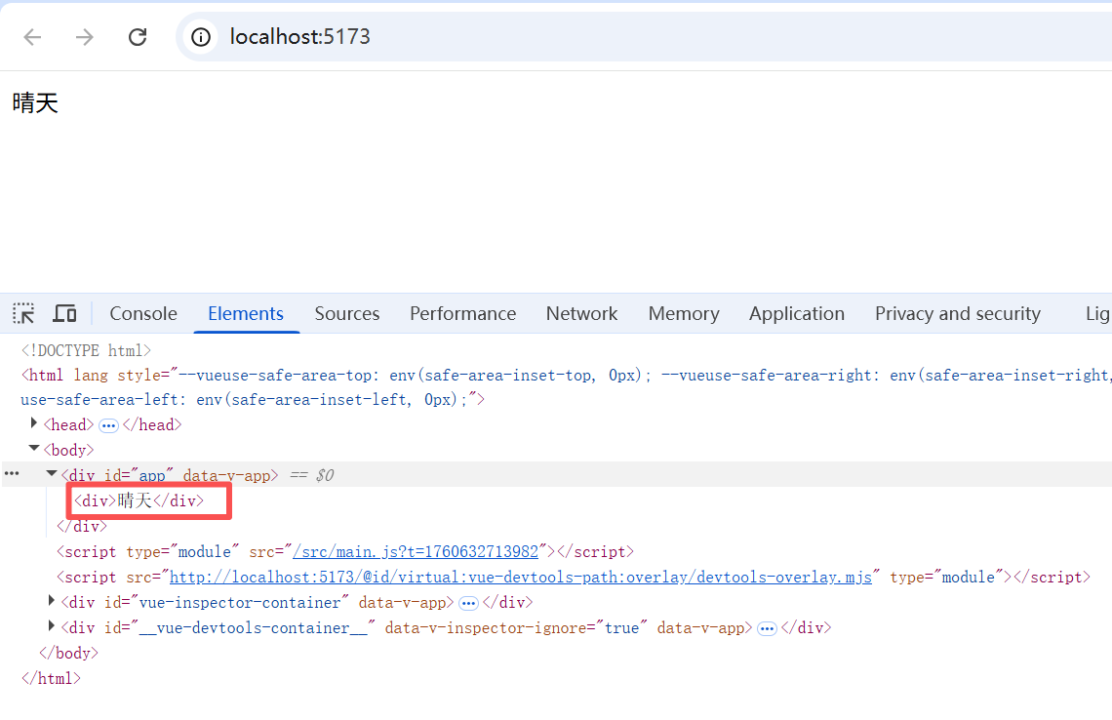Screen dimensions: 1112x720
Task: Select the type="module" attribute of main.js script
Action: [183, 552]
